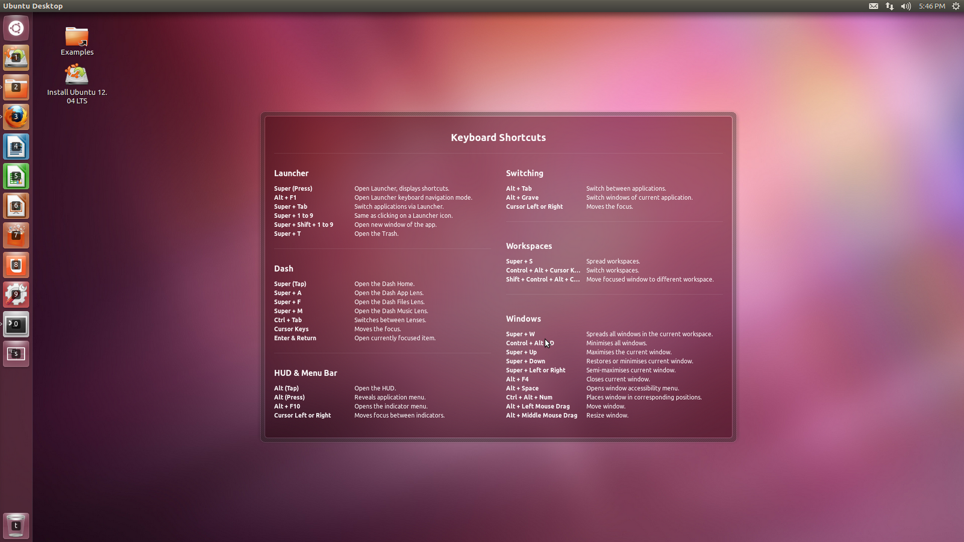Open System Settings gear icon
964x542 pixels.
16,294
